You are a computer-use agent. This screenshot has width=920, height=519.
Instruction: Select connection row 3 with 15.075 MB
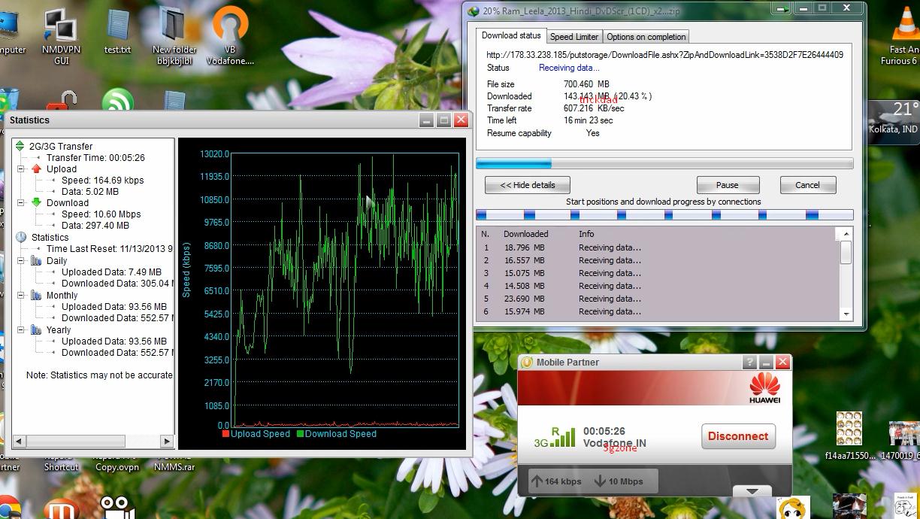click(657, 273)
